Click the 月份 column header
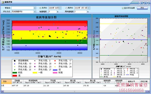Screen dimensions: 151x94 click(6, 82)
